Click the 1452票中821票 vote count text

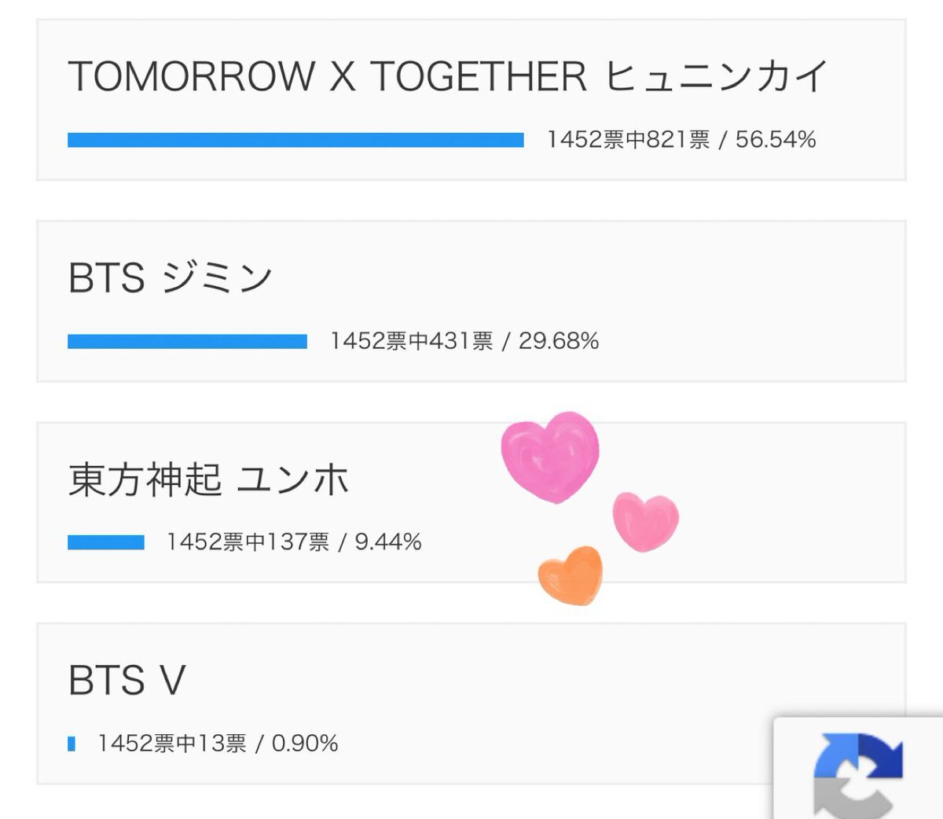click(x=629, y=140)
